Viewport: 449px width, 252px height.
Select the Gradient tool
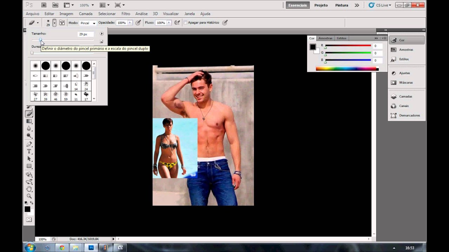(x=29, y=121)
